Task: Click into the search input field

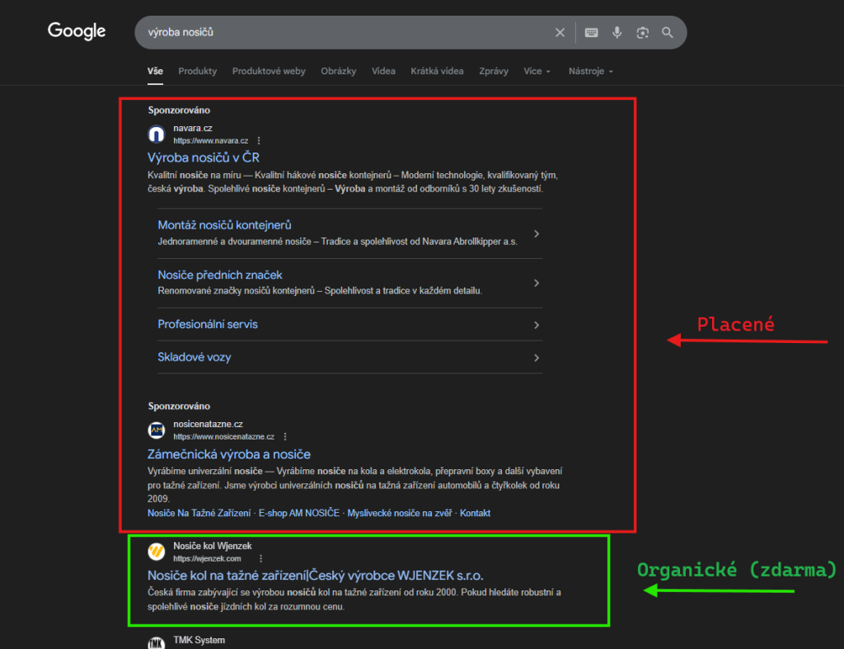Action: (346, 33)
